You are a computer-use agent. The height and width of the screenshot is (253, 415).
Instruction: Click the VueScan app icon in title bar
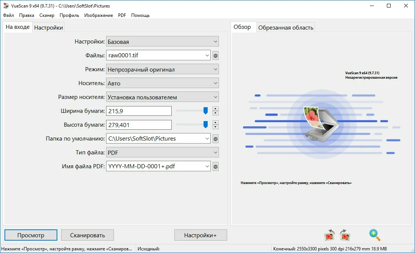click(6, 6)
